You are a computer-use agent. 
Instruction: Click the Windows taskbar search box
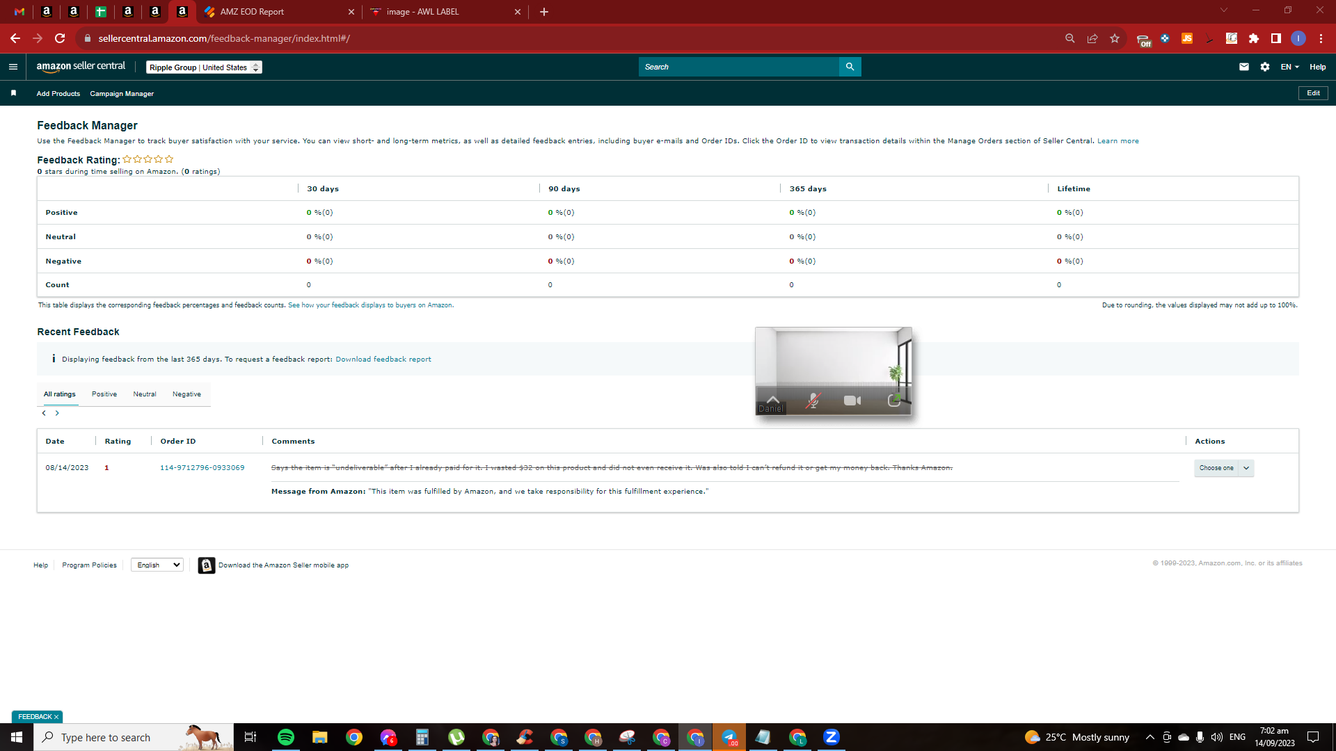pyautogui.click(x=134, y=737)
